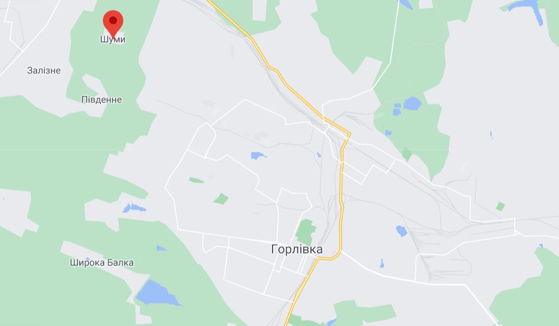Click the green park above Горлівка label
559x326 pixels.
[305, 232]
